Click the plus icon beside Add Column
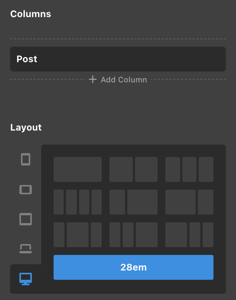Viewport: 236px width, 300px height. [x=92, y=80]
